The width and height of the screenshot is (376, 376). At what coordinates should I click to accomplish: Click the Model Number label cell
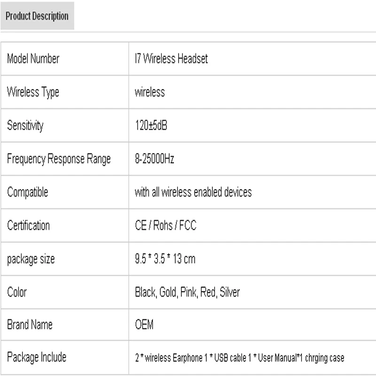coord(33,59)
